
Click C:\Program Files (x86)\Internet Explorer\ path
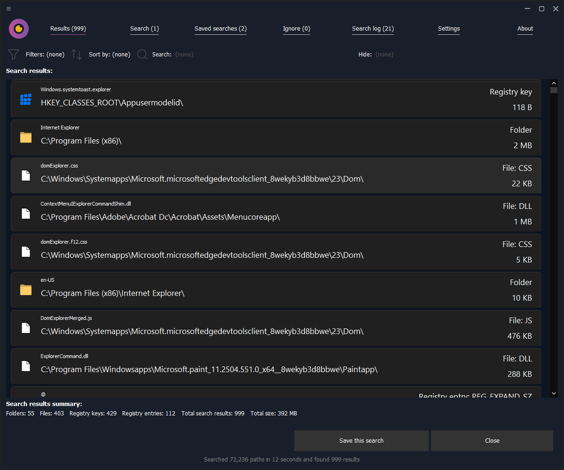coord(113,293)
